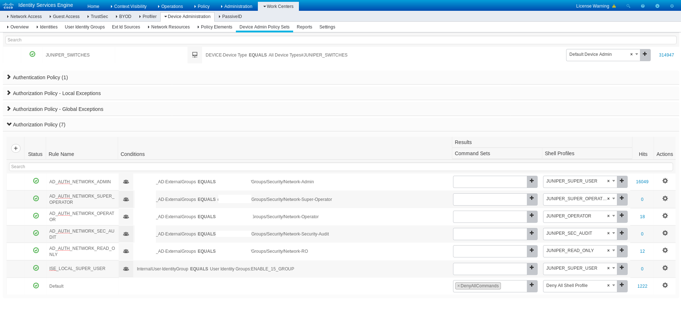Screen dimensions: 681x310
Task: Open the Reports tab
Action: [x=304, y=27]
